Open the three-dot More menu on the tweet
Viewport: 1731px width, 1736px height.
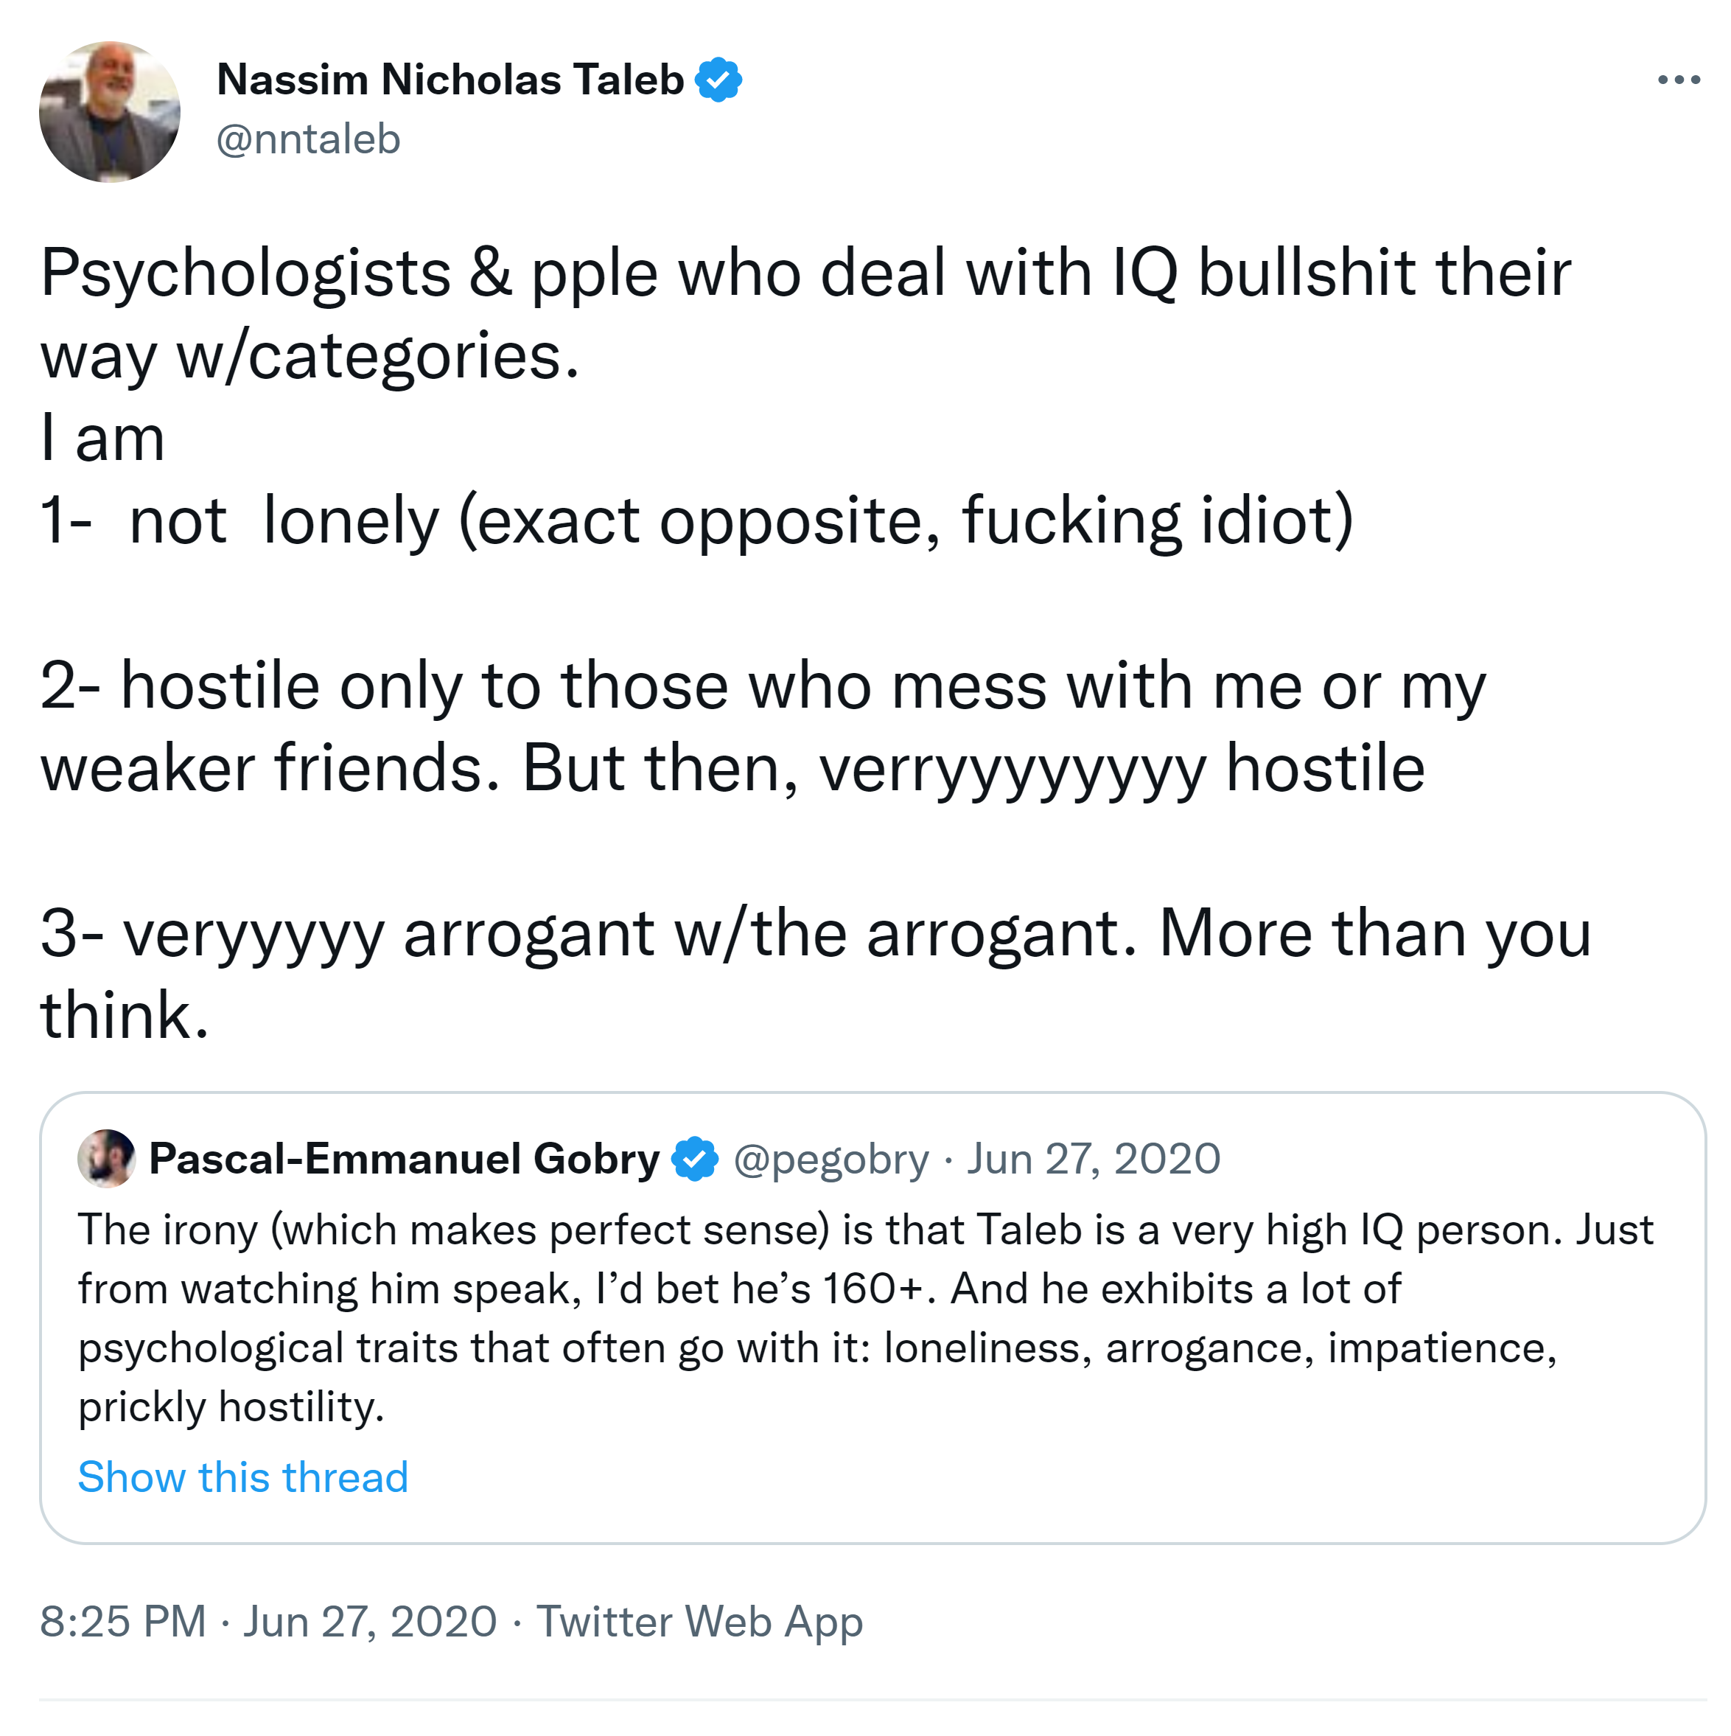[x=1678, y=80]
